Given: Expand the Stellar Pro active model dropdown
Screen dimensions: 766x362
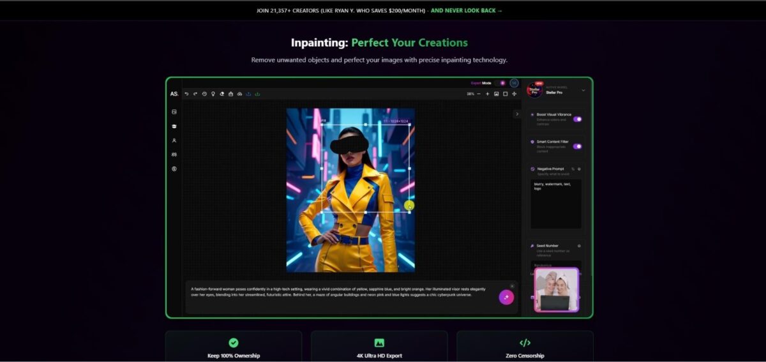Looking at the screenshot, I should tap(583, 91).
